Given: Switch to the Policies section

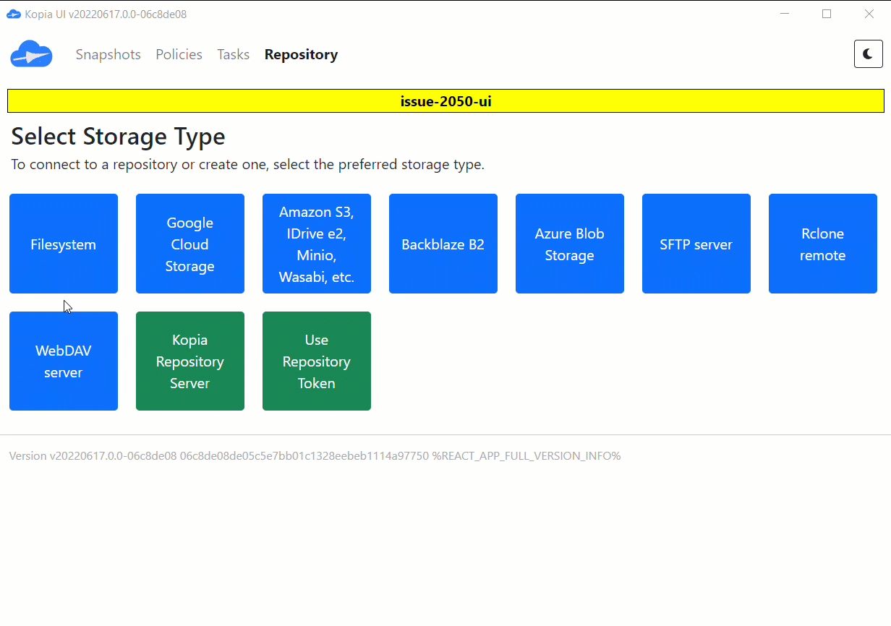Looking at the screenshot, I should [179, 54].
